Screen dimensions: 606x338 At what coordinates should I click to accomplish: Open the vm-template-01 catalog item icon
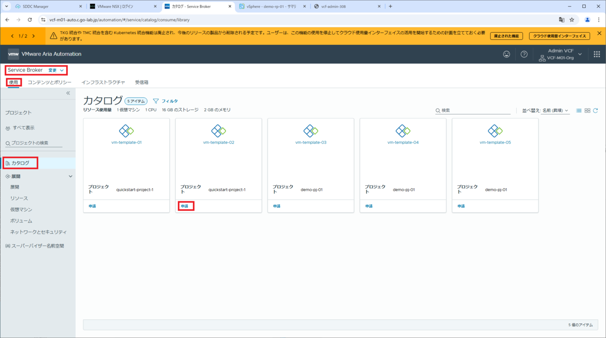[126, 131]
